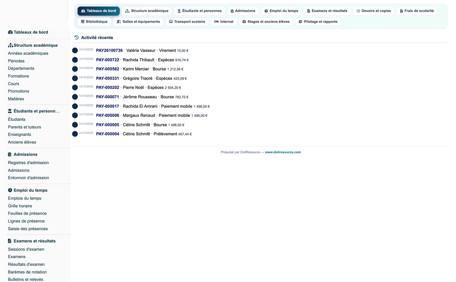Select the Salles et équipements tab
The image size is (456, 282).
[x=138, y=22]
